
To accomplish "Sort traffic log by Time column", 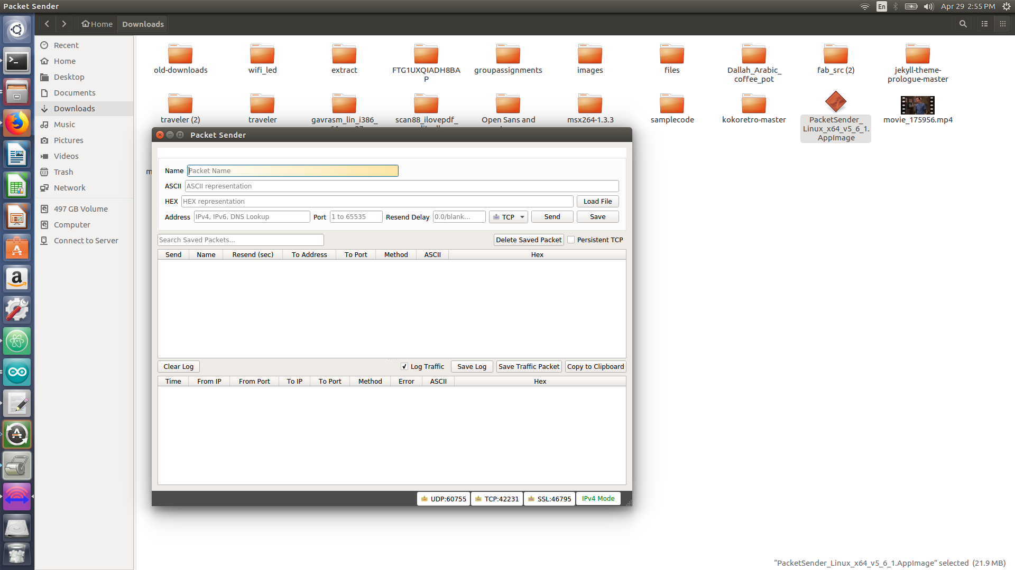I will 173,382.
